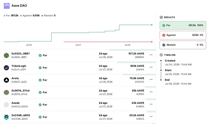Open voter name 0x3320...3BB7

point(20,53)
